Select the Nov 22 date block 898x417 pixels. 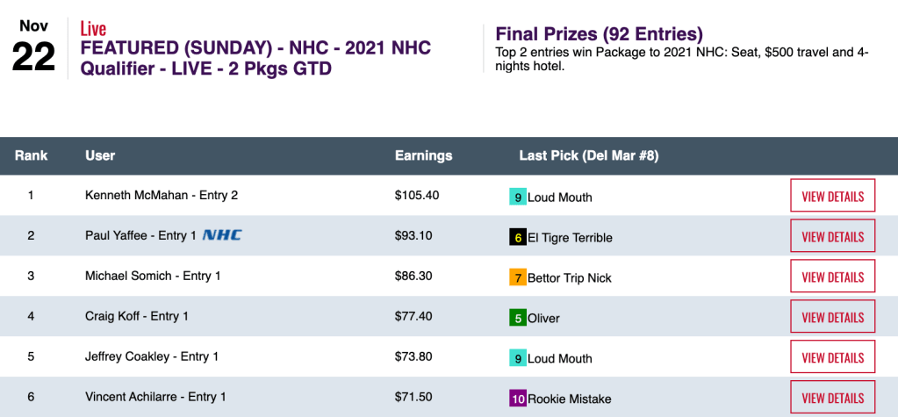click(33, 48)
